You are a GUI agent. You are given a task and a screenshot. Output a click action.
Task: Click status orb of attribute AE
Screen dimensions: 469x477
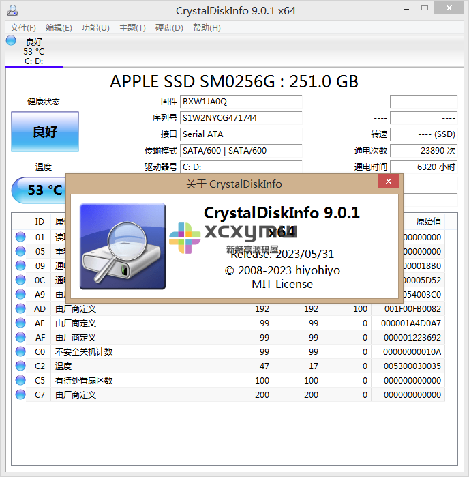coord(20,323)
